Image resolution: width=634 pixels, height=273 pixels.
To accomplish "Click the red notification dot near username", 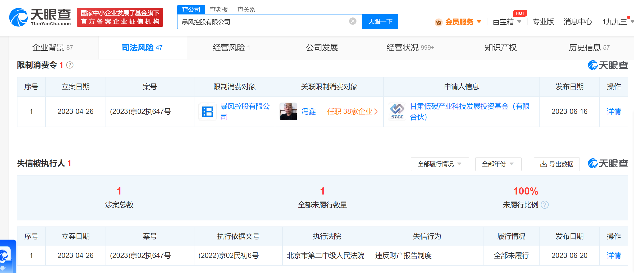I will 628,17.
